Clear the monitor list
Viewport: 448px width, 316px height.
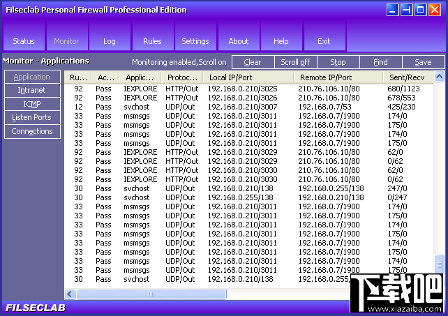(253, 62)
